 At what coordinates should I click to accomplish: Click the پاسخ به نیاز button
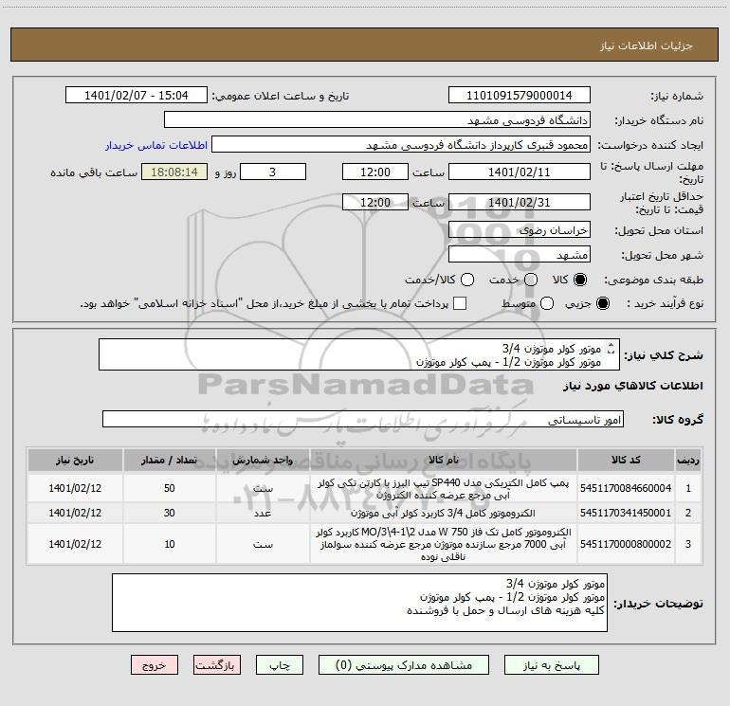tap(551, 665)
